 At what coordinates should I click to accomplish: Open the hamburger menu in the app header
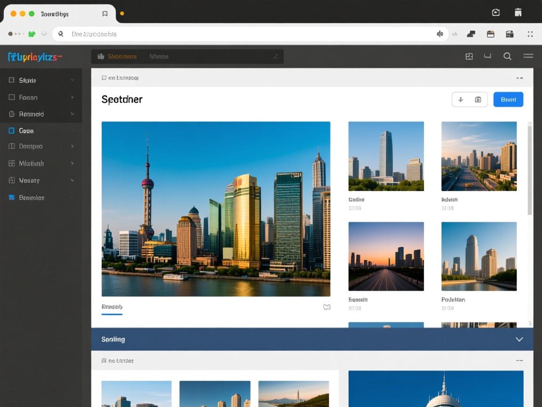[528, 56]
